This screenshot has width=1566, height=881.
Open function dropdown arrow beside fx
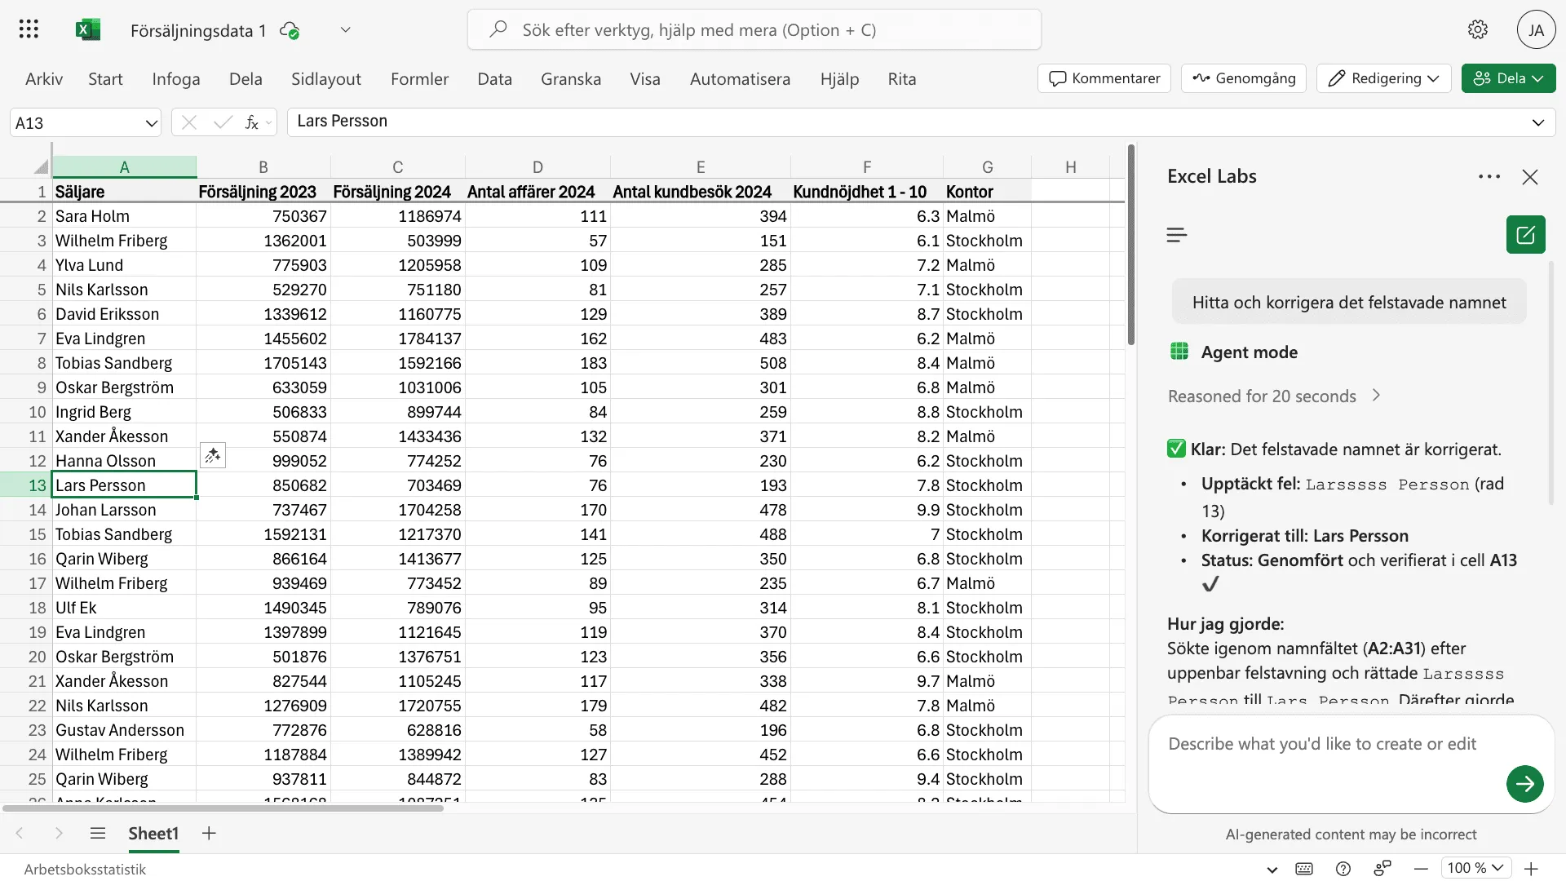[x=268, y=123]
